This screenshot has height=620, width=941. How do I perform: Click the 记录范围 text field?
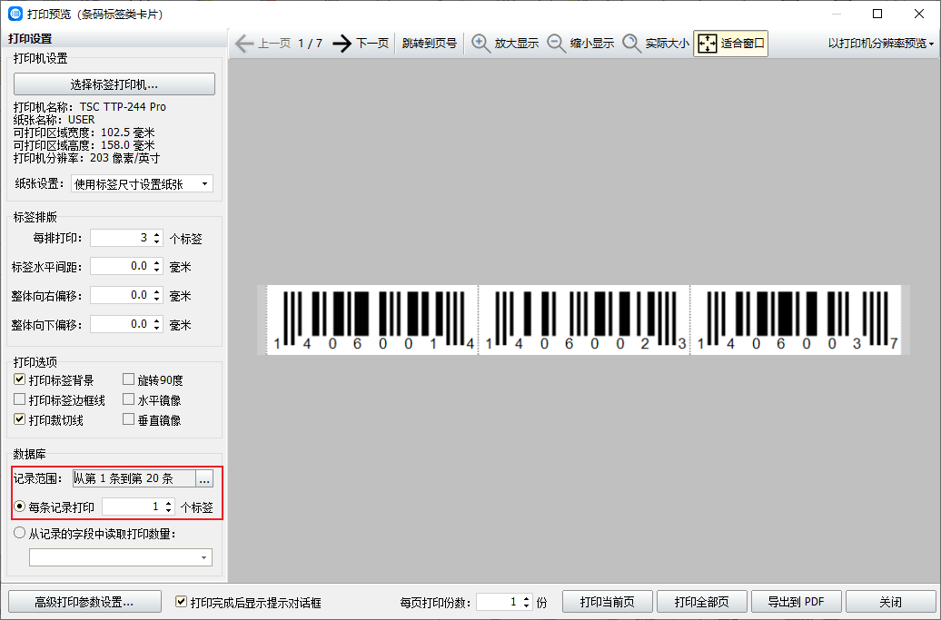(134, 478)
